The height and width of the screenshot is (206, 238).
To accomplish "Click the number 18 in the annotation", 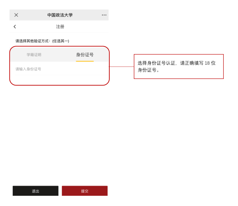I will coord(207,63).
